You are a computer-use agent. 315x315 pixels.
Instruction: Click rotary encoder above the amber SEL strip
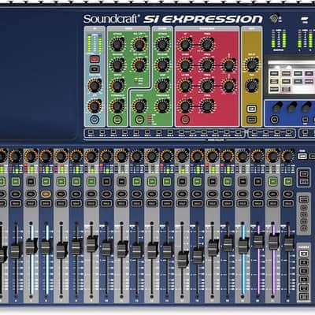46,156
